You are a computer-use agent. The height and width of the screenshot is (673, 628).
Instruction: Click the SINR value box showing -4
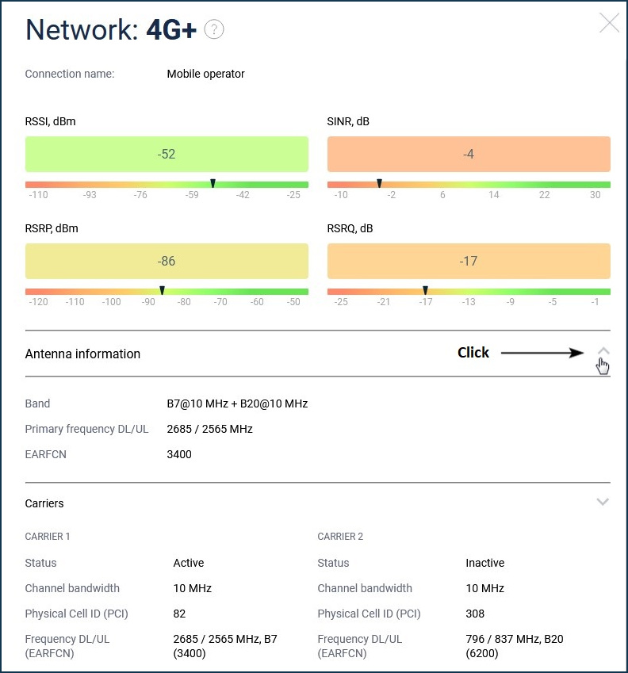[469, 155]
